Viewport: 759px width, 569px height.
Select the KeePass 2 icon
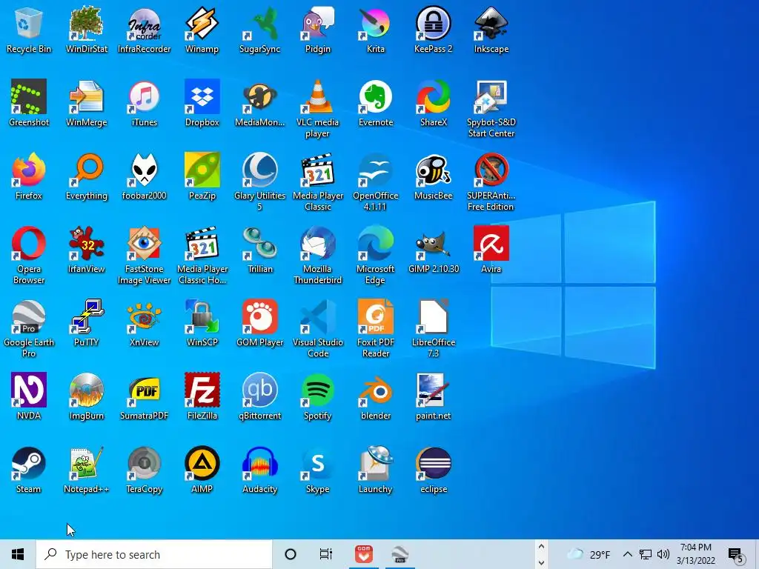pyautogui.click(x=433, y=30)
